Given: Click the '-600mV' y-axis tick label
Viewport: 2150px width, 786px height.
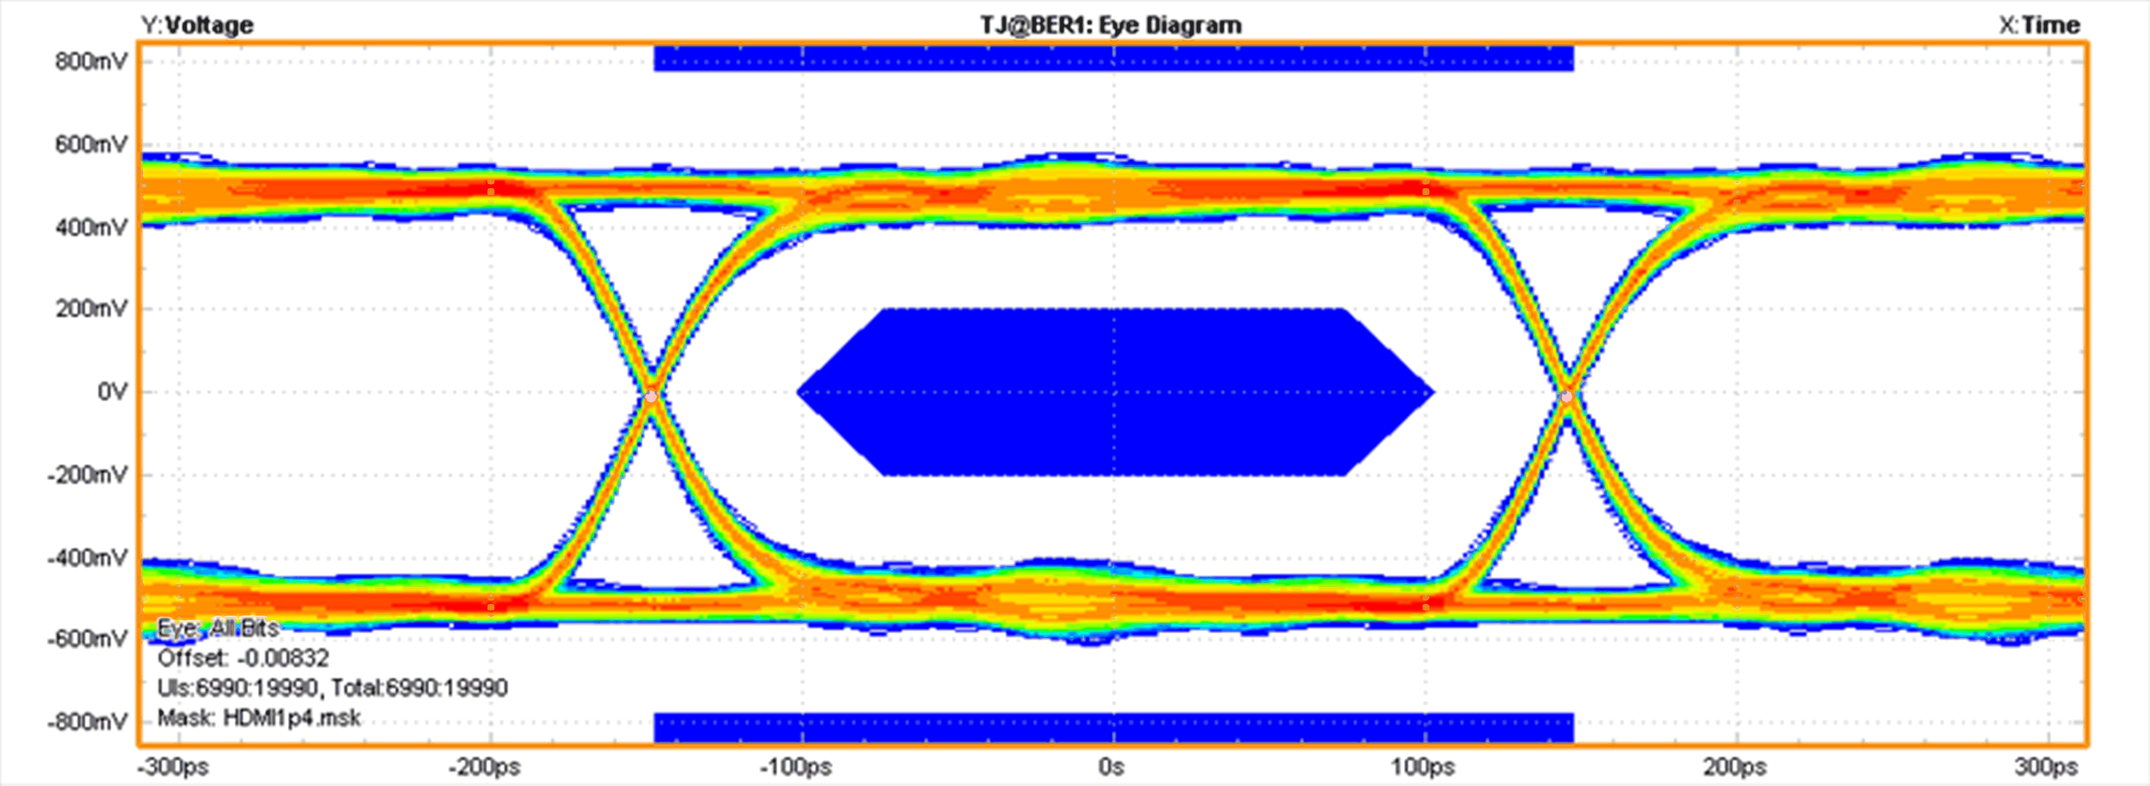Looking at the screenshot, I should click(88, 639).
